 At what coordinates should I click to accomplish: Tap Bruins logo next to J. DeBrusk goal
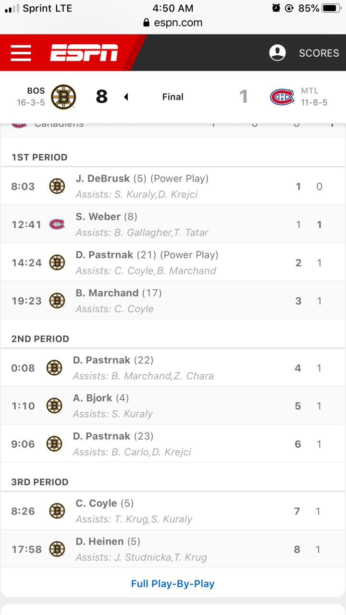tap(57, 186)
